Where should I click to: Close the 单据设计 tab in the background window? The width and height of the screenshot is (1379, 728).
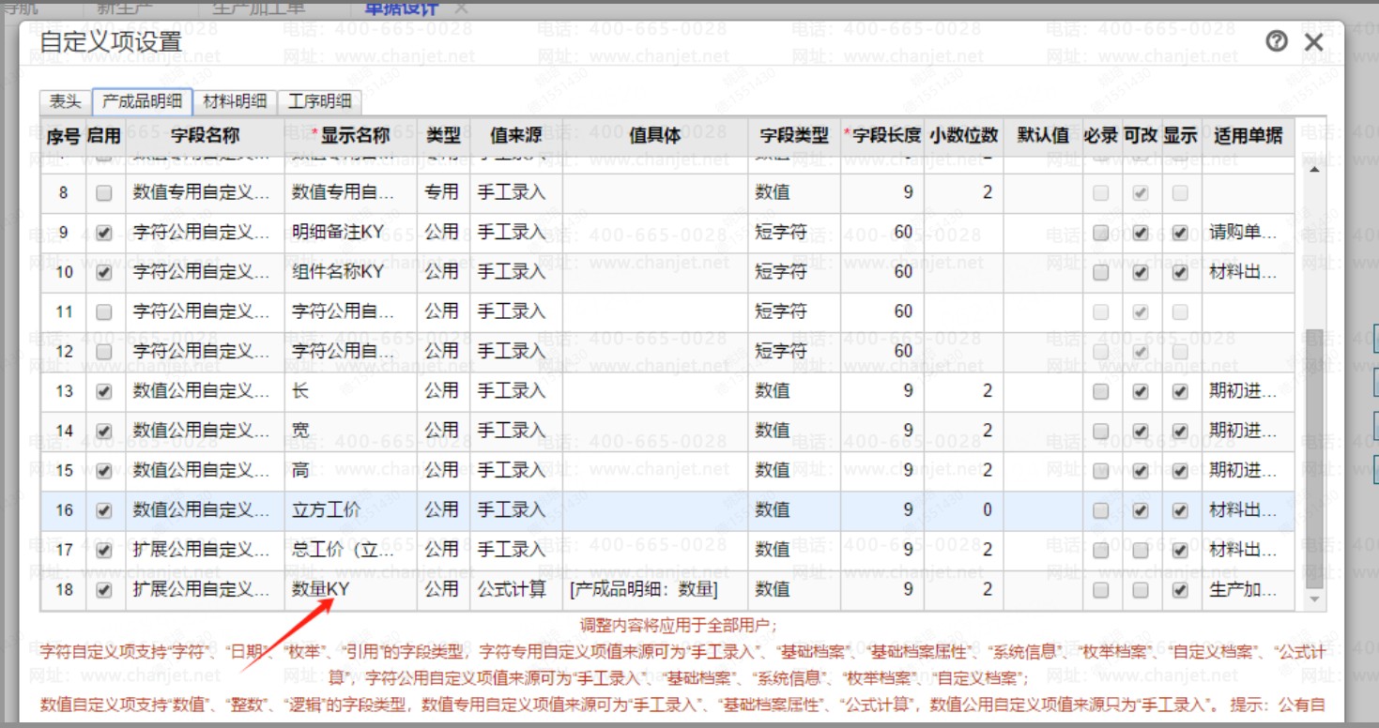pyautogui.click(x=461, y=8)
